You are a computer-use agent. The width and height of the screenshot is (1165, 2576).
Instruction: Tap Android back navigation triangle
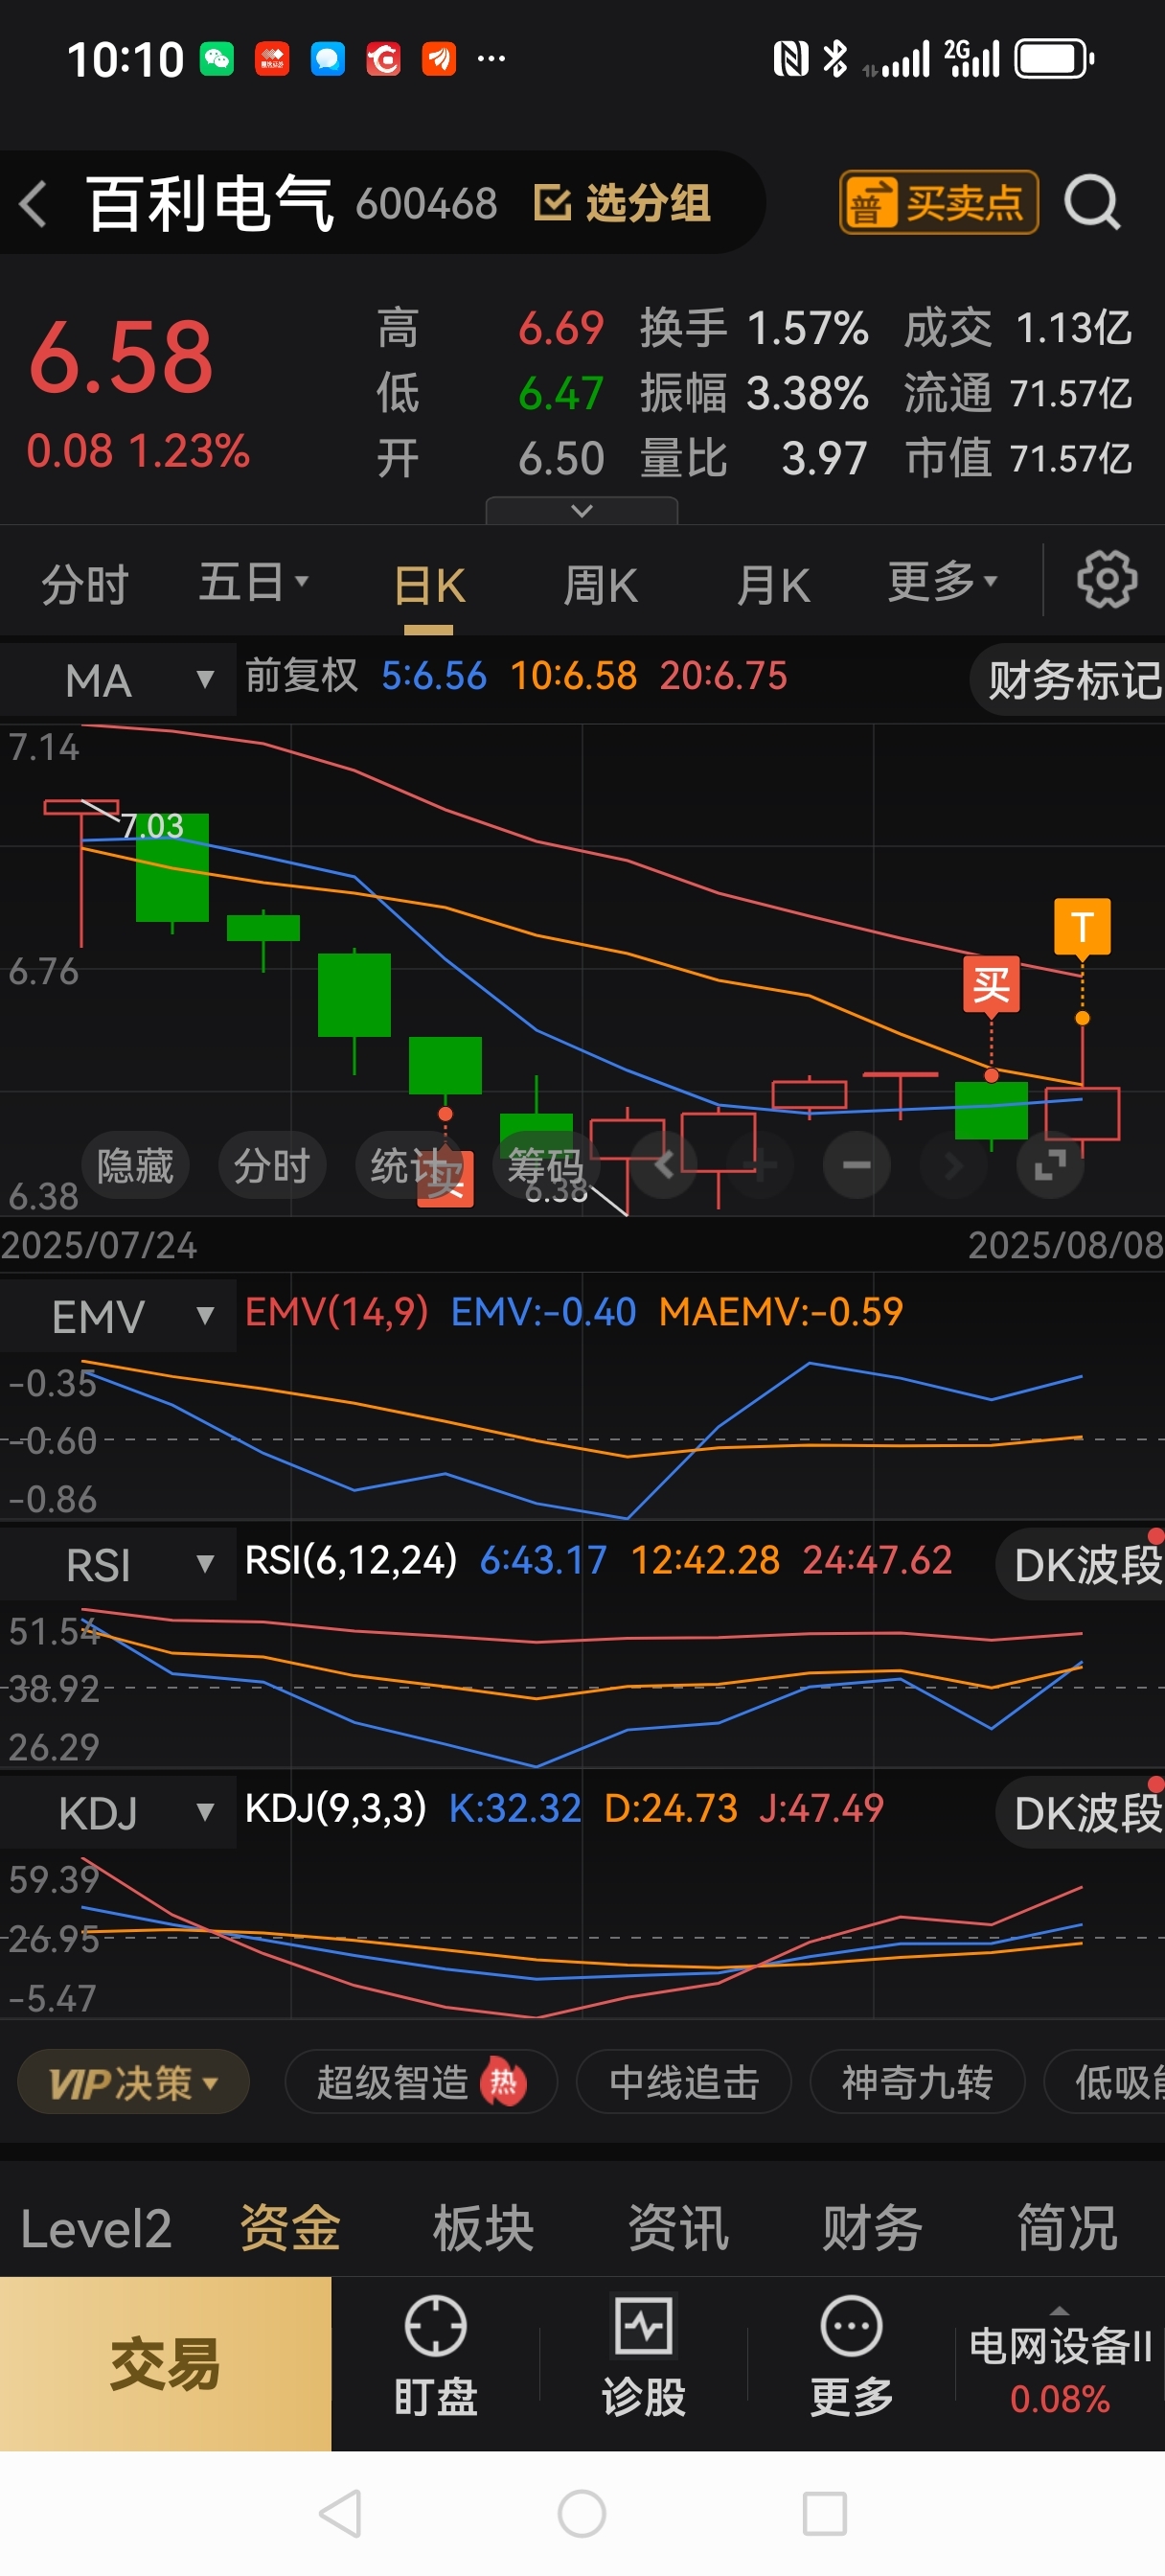coord(340,2514)
